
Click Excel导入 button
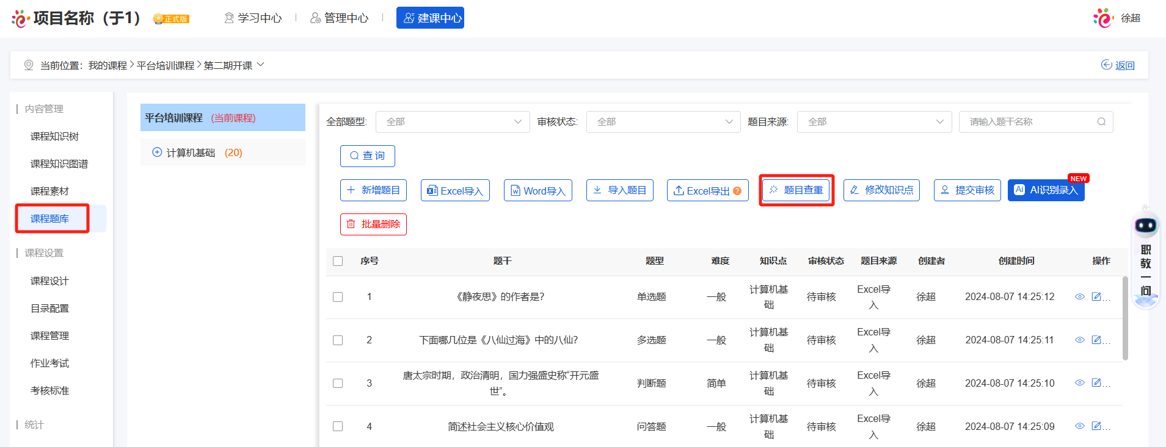pos(455,190)
